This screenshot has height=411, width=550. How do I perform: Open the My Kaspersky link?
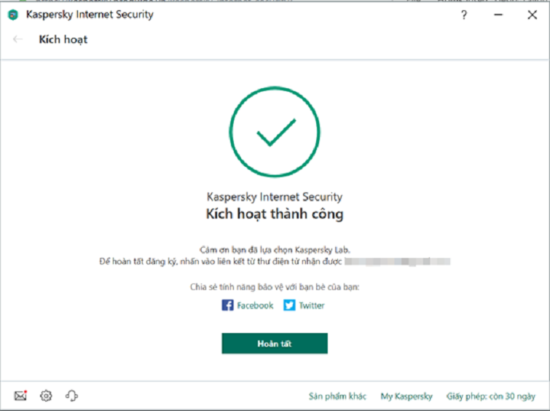pos(406,396)
